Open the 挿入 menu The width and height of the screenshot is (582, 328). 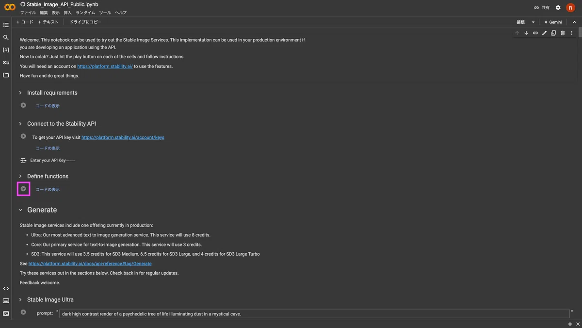pos(68,13)
